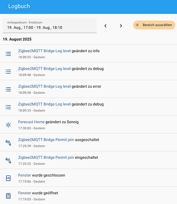
Task: Click timestamp 18:09:55 - Gestern
Action: coord(32,57)
